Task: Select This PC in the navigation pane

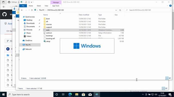Action: (28, 45)
